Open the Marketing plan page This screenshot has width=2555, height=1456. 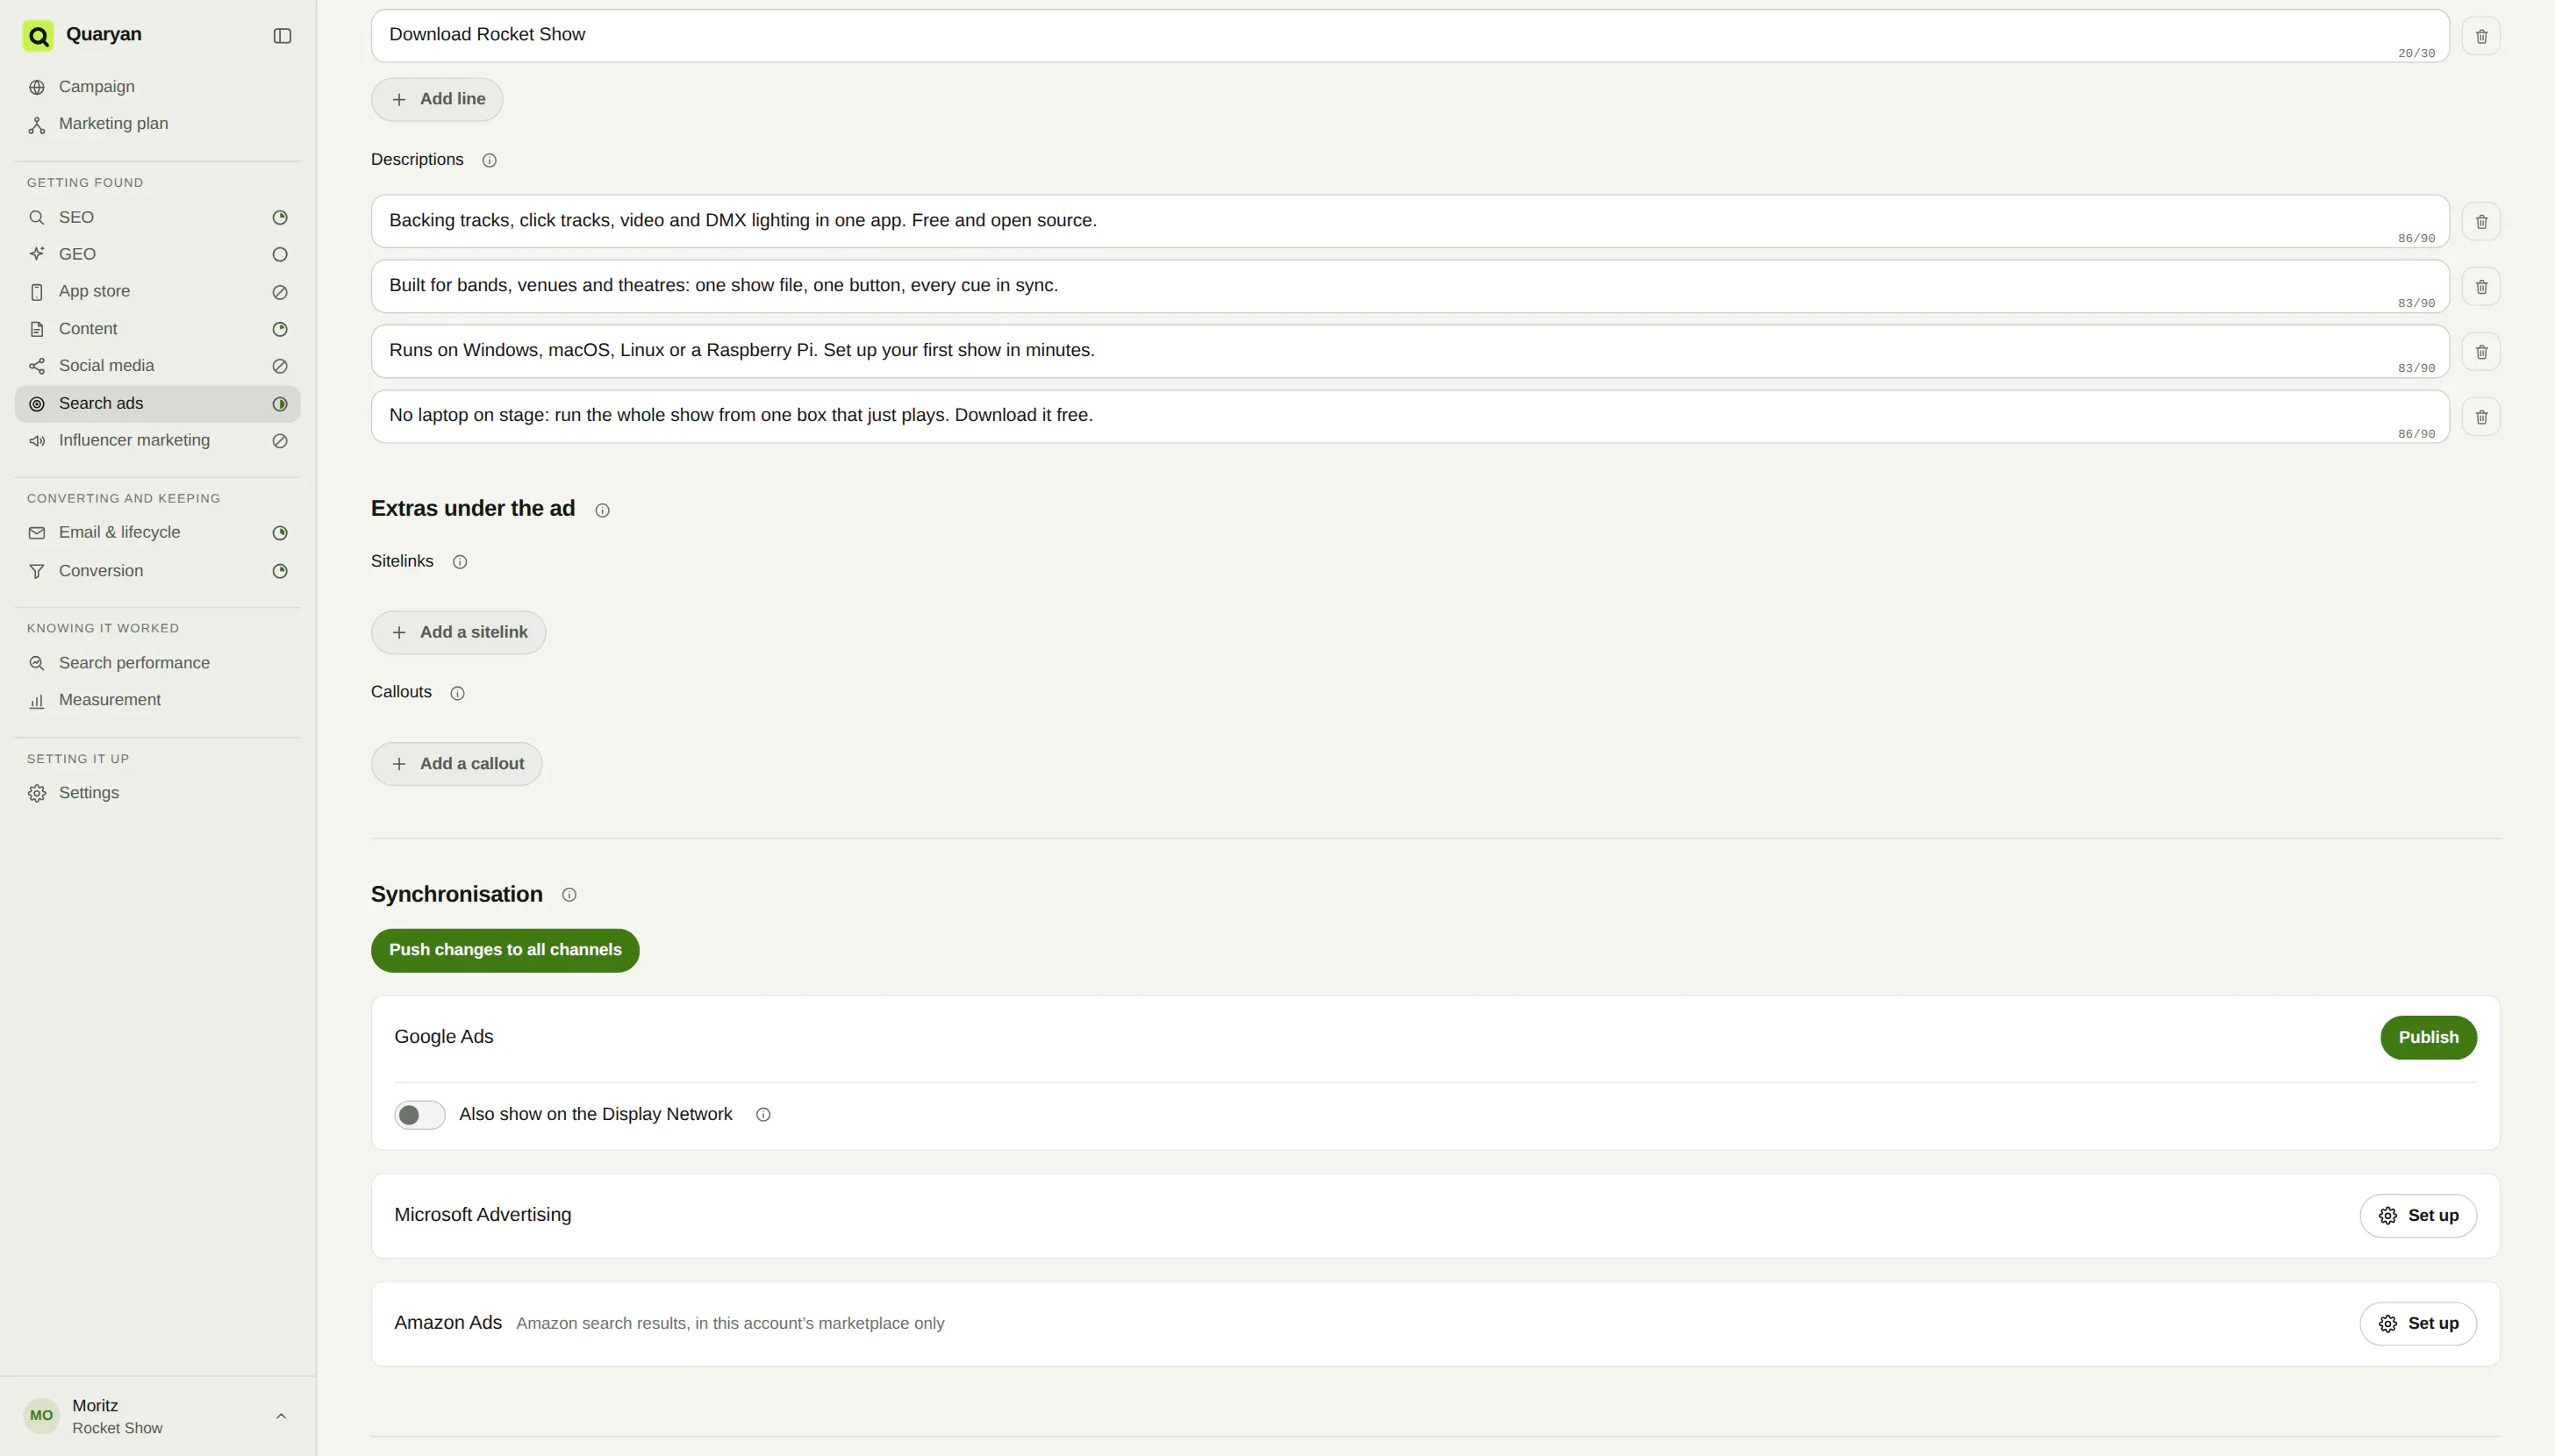point(157,124)
